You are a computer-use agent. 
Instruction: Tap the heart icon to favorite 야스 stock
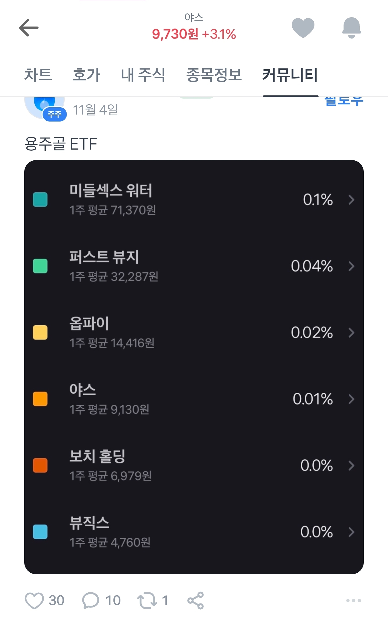(303, 27)
